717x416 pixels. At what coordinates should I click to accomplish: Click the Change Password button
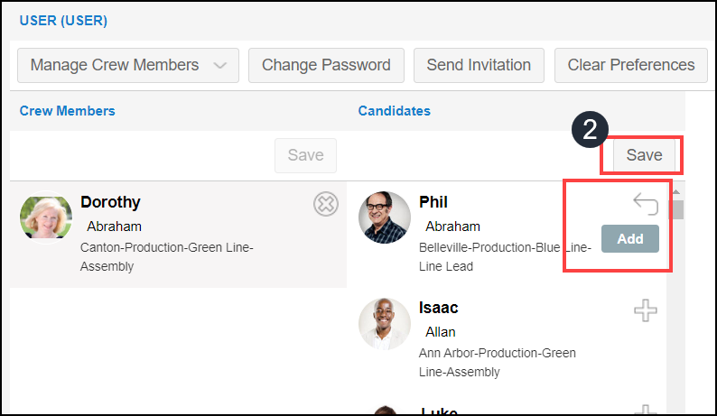[x=326, y=65]
